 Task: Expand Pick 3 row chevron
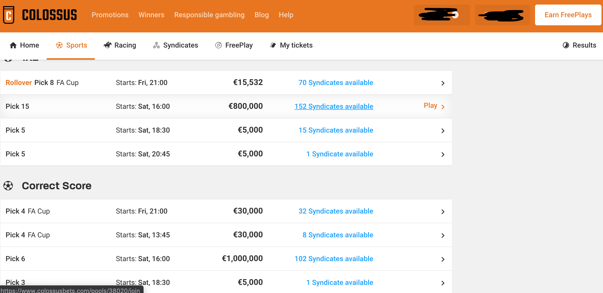click(443, 283)
